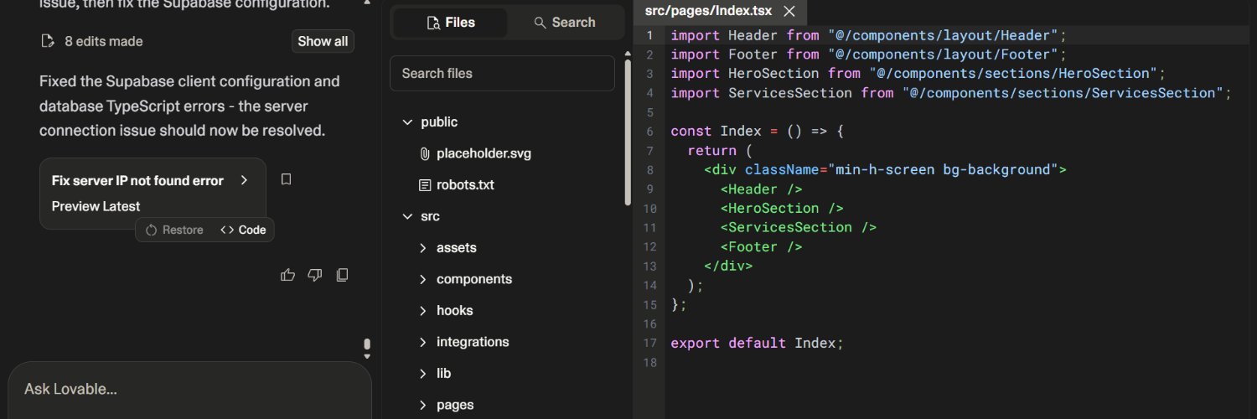
Task: Click the chat scroll-up arrow
Action: pos(366,3)
